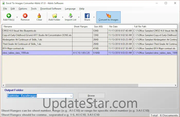Open the Output Folder combo box arrow
This screenshot has width=180, height=117.
71,96
